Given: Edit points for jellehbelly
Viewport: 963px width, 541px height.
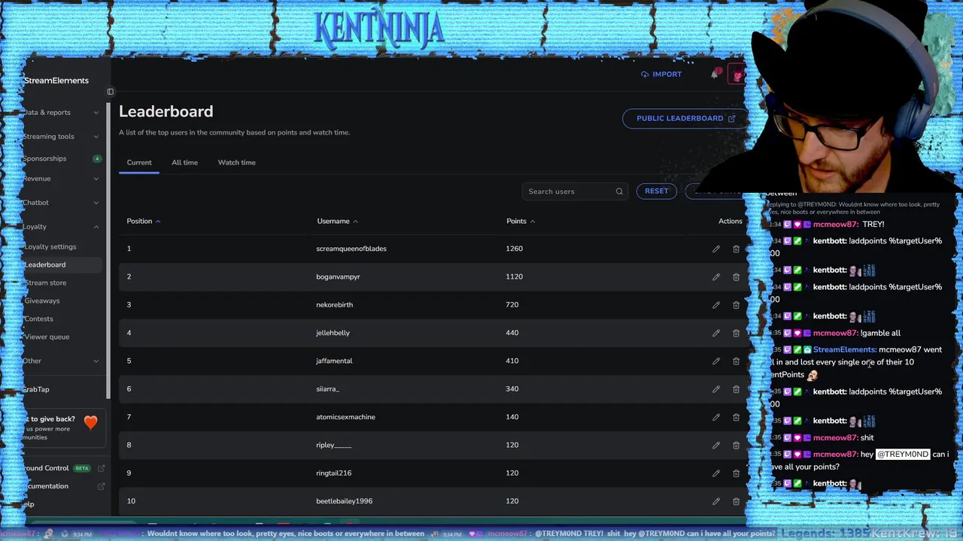Looking at the screenshot, I should click(x=716, y=333).
